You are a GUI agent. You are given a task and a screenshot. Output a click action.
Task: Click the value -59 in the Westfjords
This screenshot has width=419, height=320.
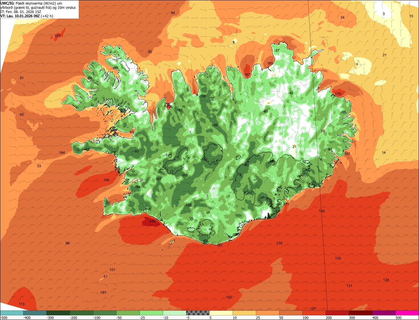(115, 68)
